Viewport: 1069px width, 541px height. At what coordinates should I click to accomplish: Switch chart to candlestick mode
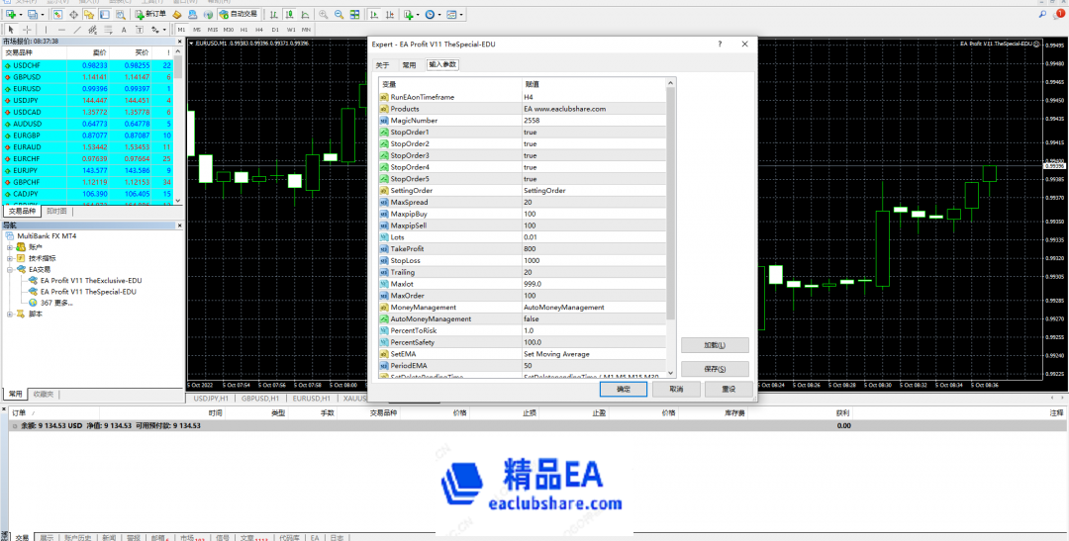coord(289,14)
